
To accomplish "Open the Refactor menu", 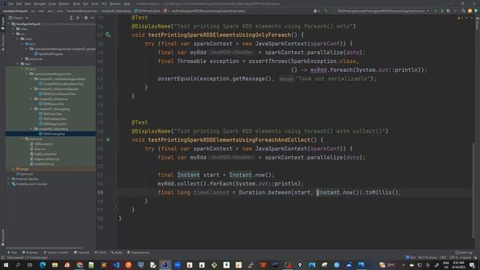I will [x=64, y=4].
